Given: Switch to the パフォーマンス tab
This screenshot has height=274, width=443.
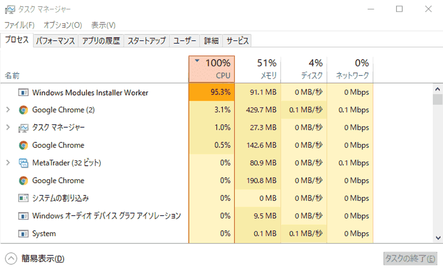Looking at the screenshot, I should tap(55, 41).
